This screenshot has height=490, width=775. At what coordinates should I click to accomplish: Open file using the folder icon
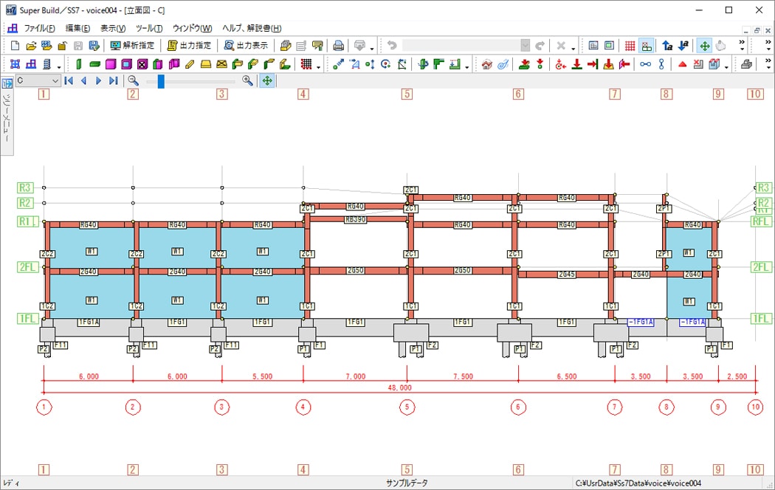pyautogui.click(x=30, y=46)
